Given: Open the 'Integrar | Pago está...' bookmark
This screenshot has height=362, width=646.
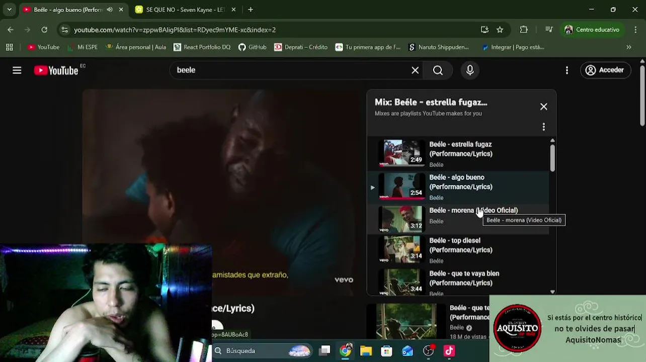Looking at the screenshot, I should click(x=513, y=47).
